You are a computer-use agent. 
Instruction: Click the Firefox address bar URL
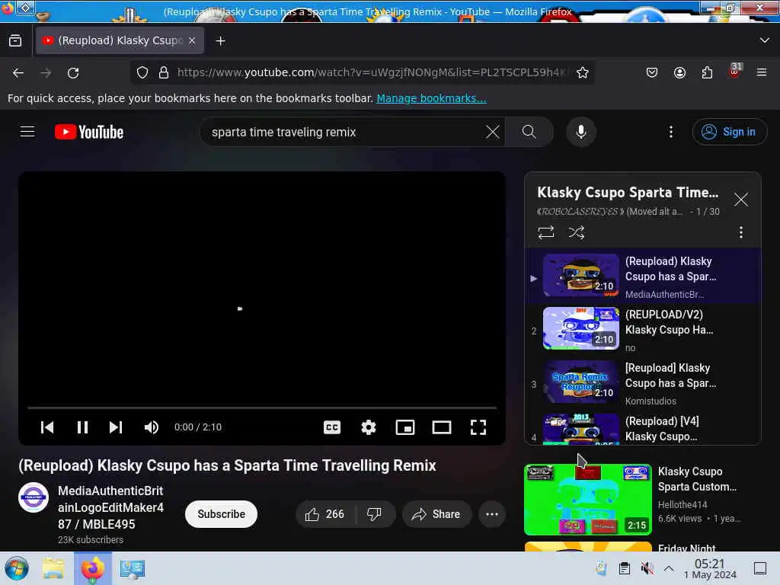point(371,72)
